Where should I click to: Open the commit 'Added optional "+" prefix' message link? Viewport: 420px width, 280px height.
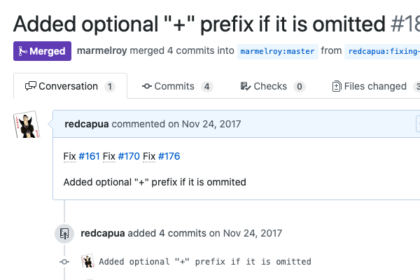pos(205,262)
